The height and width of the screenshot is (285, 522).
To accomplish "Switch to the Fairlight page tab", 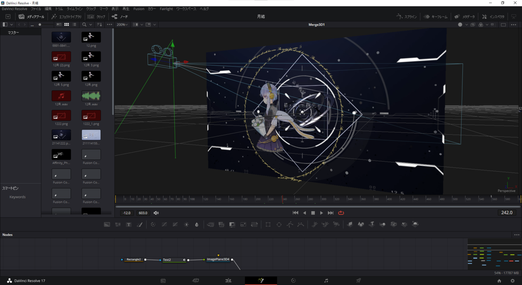I will click(326, 281).
